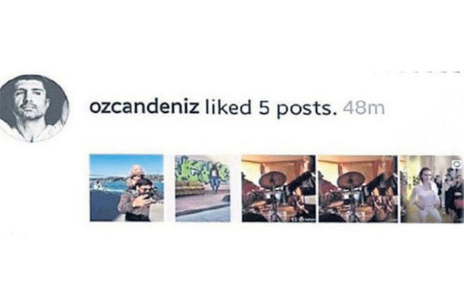Viewport: 464px width, 306px height.
Task: Click the 48m timestamp
Action: (364, 108)
